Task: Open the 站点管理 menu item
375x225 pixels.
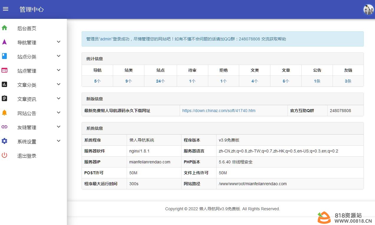Action: 27,71
